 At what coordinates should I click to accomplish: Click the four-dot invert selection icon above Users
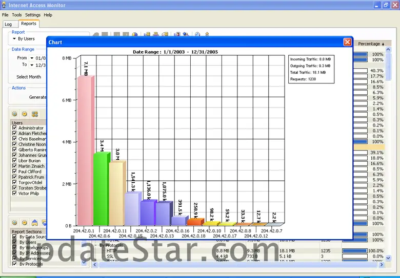click(35, 114)
